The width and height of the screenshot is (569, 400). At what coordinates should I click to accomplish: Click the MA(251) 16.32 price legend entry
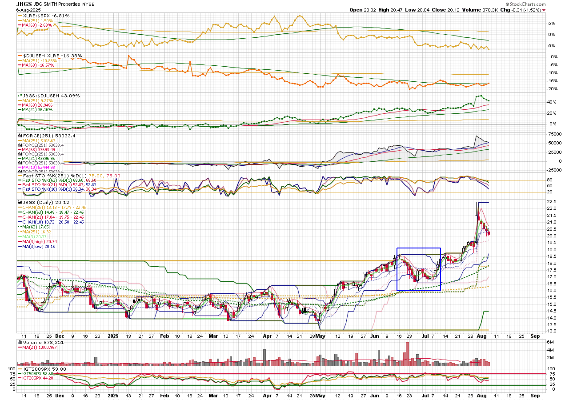[36, 232]
